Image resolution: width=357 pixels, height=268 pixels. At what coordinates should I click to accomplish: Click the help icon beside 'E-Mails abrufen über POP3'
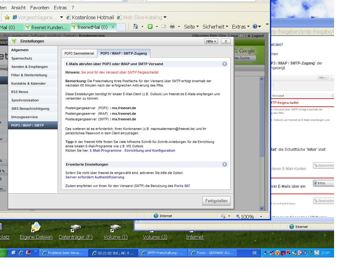point(224,64)
